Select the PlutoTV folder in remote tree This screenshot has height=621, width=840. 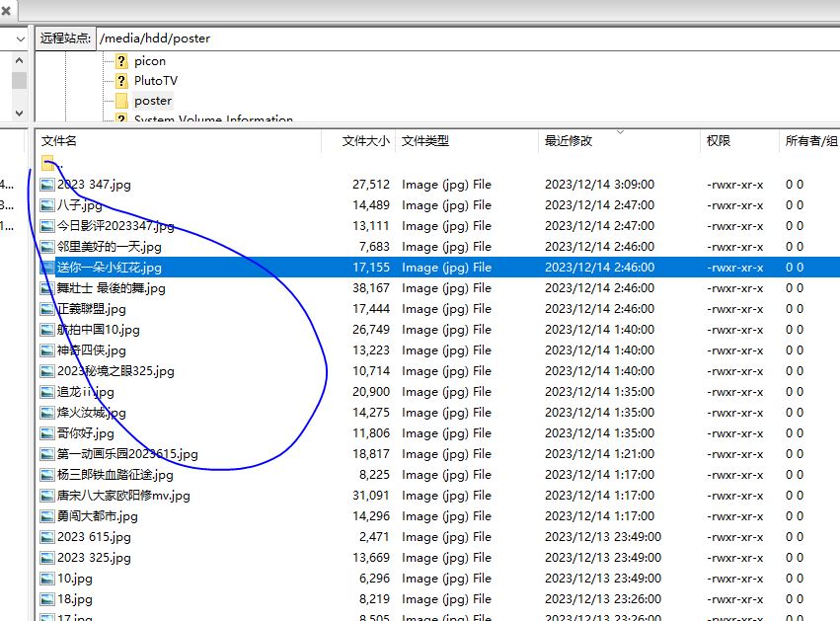tap(156, 81)
